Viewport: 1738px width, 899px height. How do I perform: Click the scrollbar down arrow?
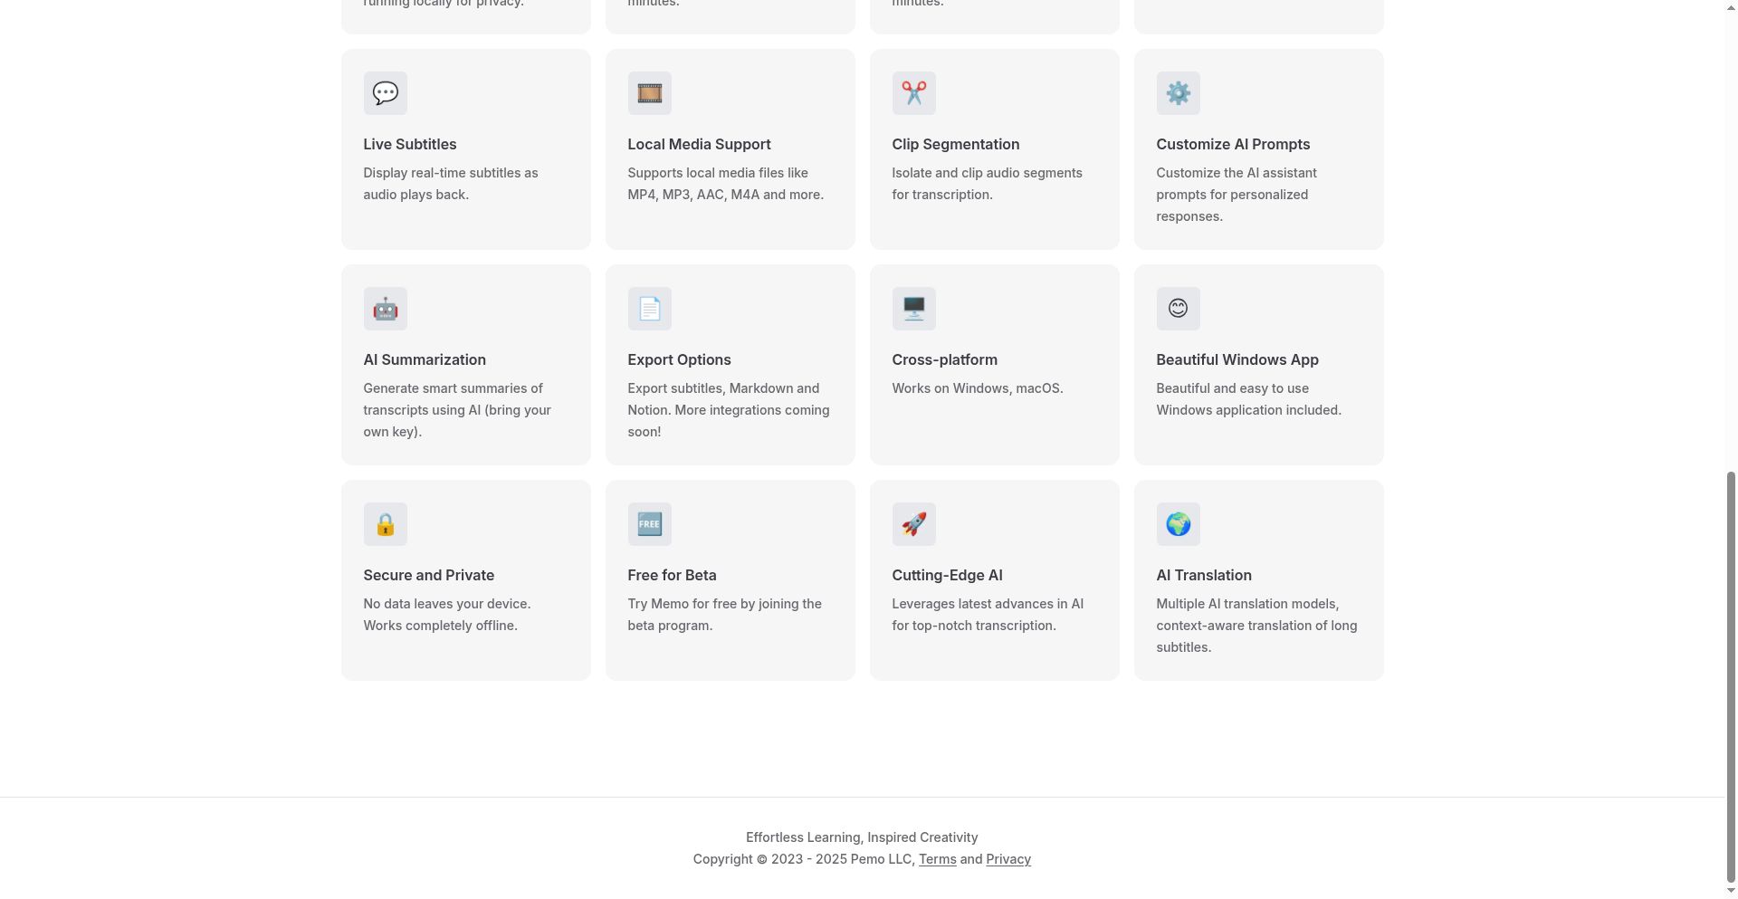tap(1731, 891)
